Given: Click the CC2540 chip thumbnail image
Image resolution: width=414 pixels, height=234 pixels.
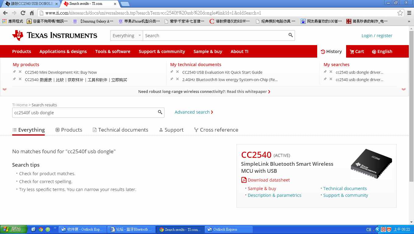Looking at the screenshot, I should pyautogui.click(x=371, y=164).
